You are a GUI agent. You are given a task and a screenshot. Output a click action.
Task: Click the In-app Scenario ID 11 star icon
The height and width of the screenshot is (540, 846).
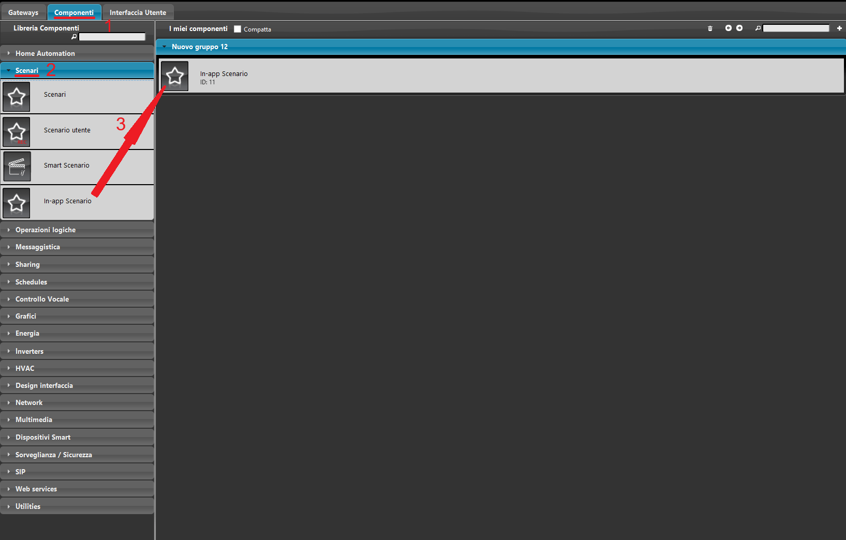click(x=175, y=76)
